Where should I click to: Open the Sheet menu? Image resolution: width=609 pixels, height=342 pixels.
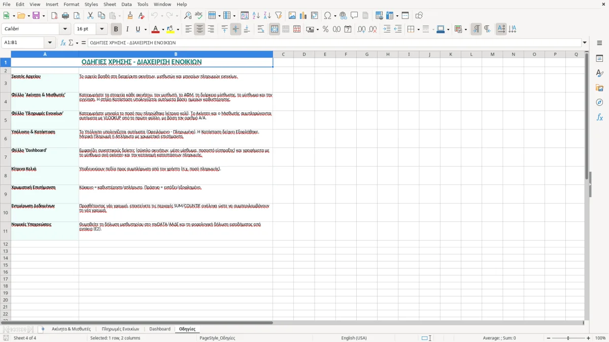point(110,4)
